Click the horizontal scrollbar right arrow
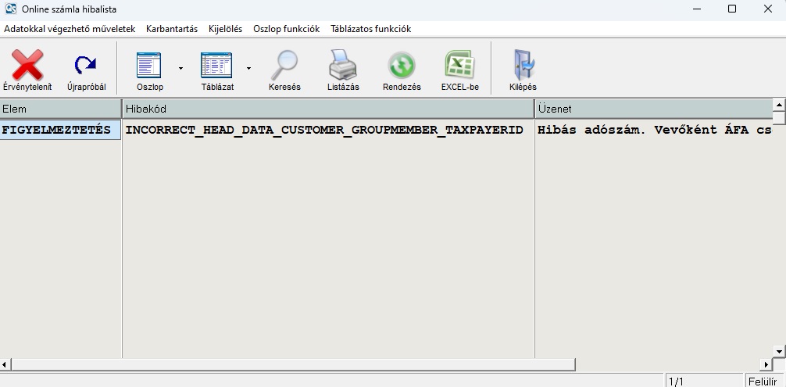The image size is (786, 387). tap(766, 364)
